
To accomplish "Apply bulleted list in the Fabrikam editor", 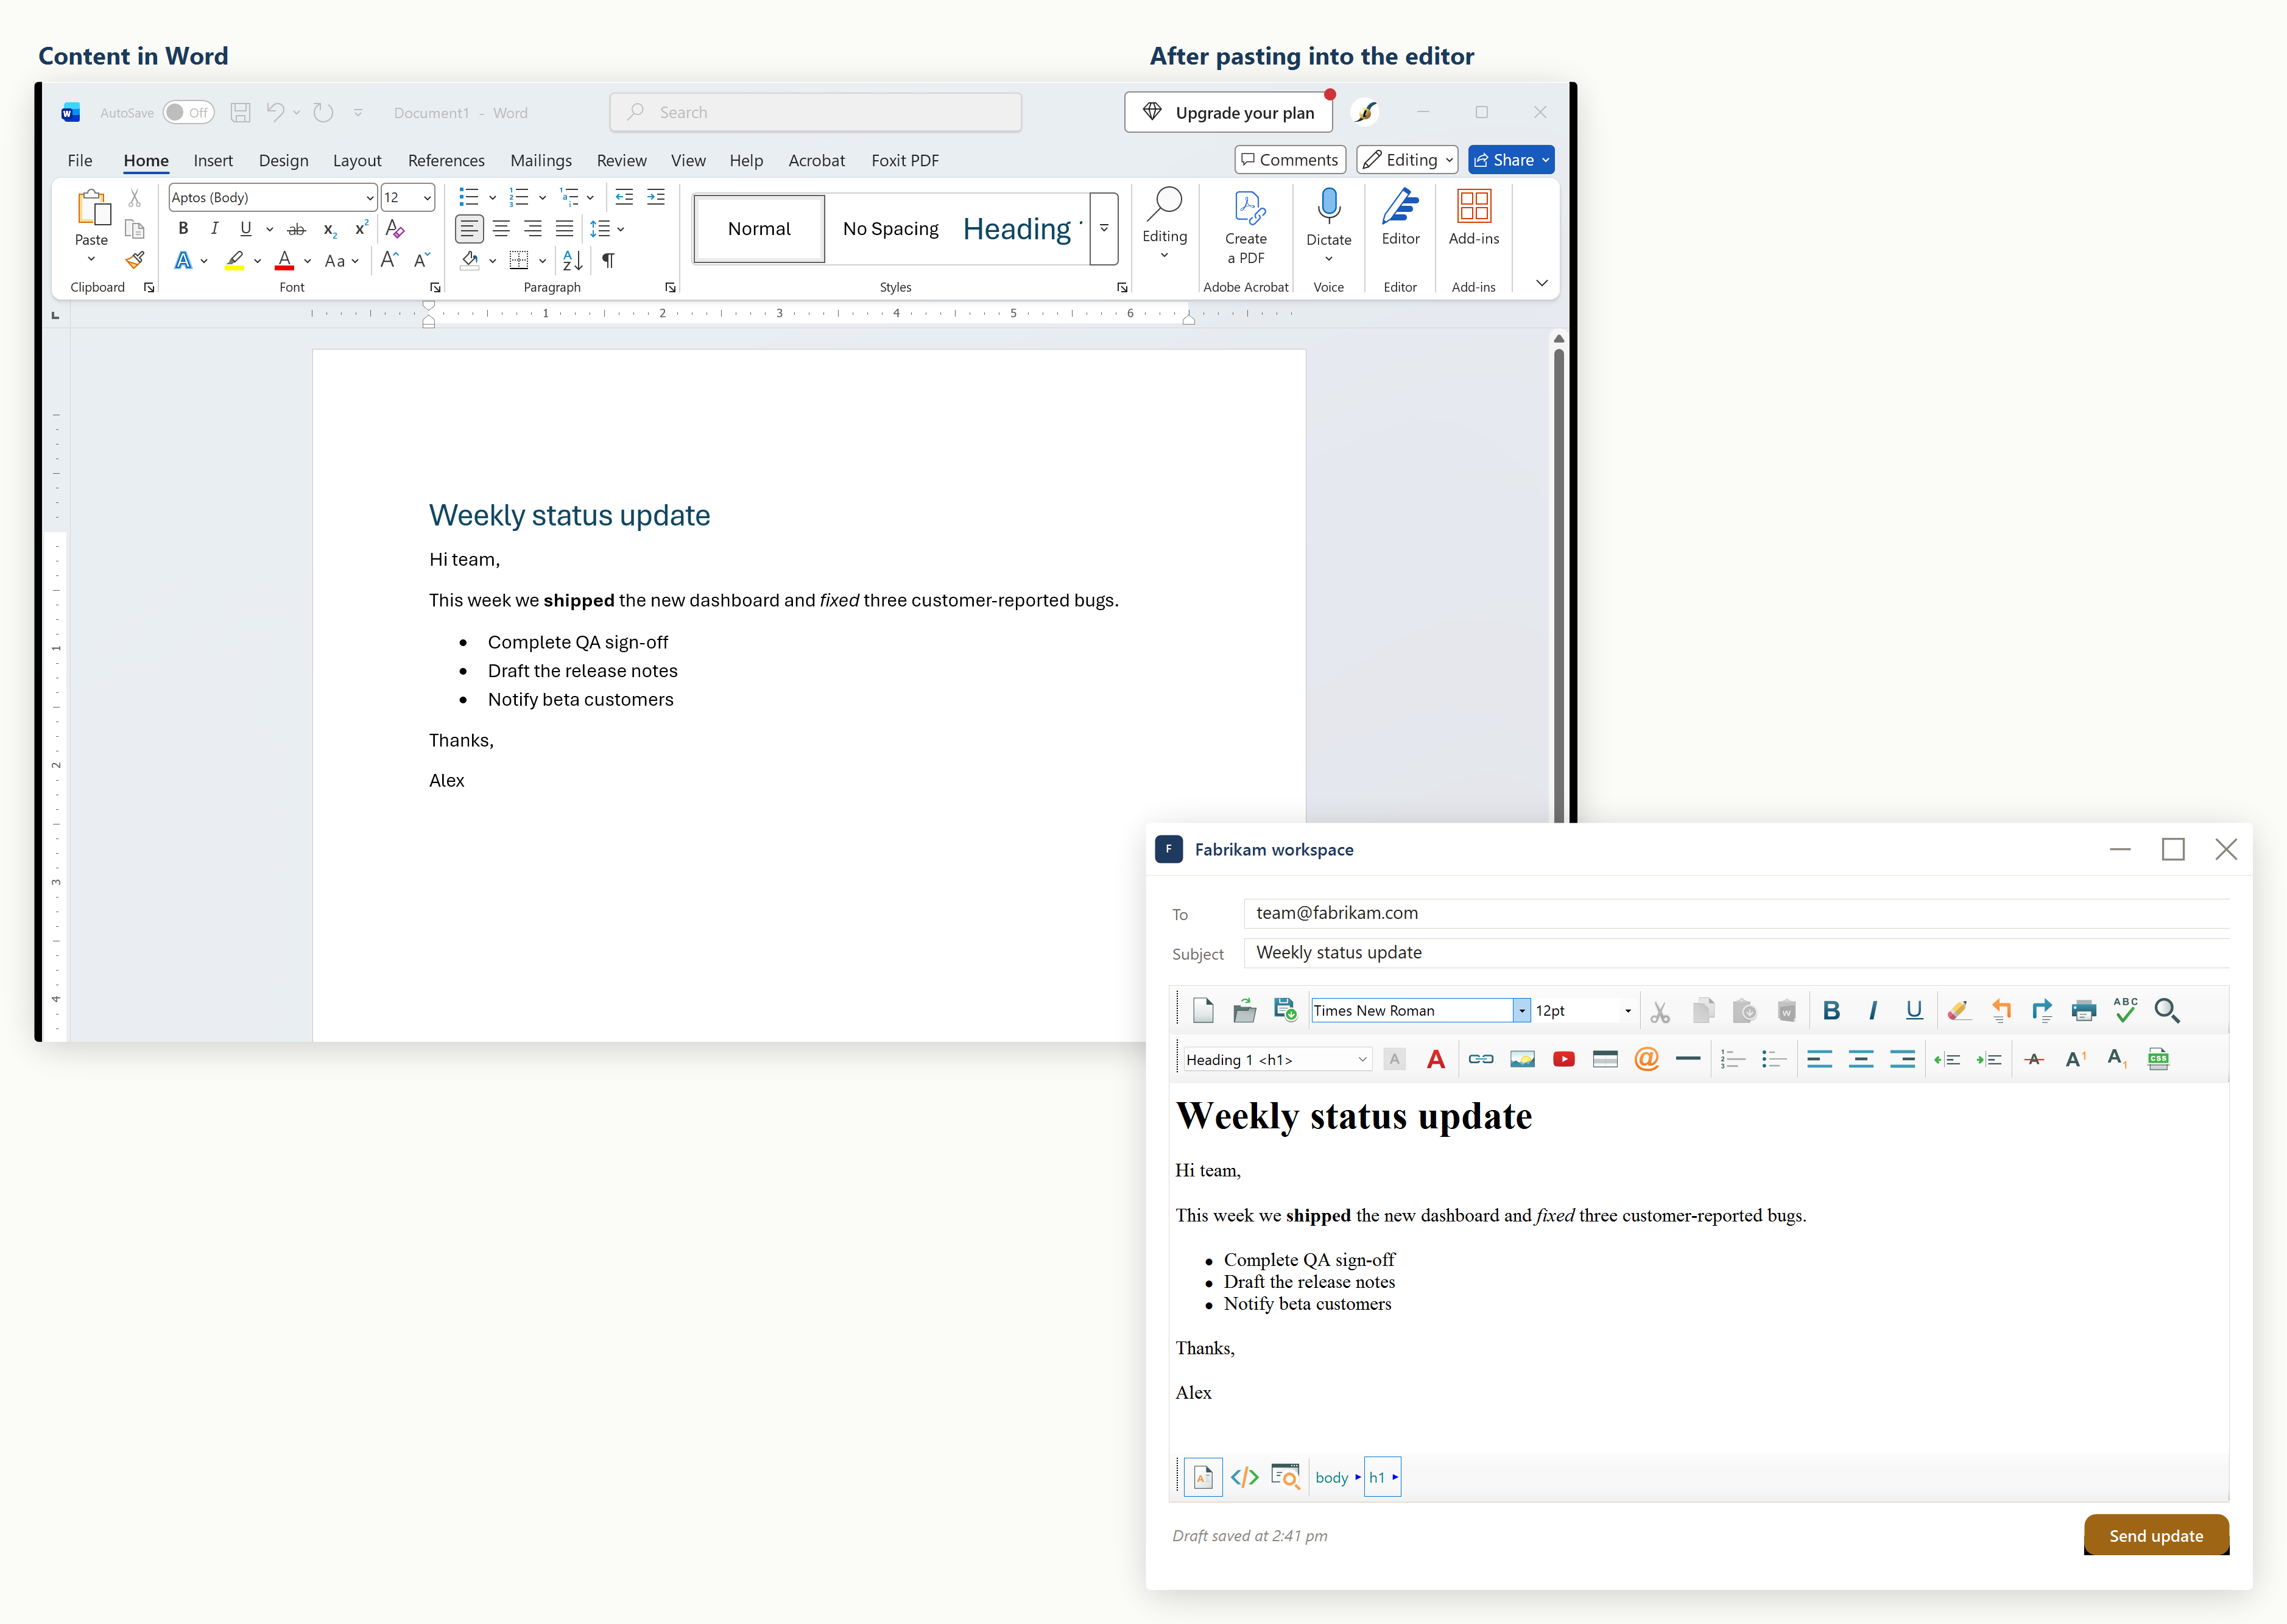I will (1774, 1059).
